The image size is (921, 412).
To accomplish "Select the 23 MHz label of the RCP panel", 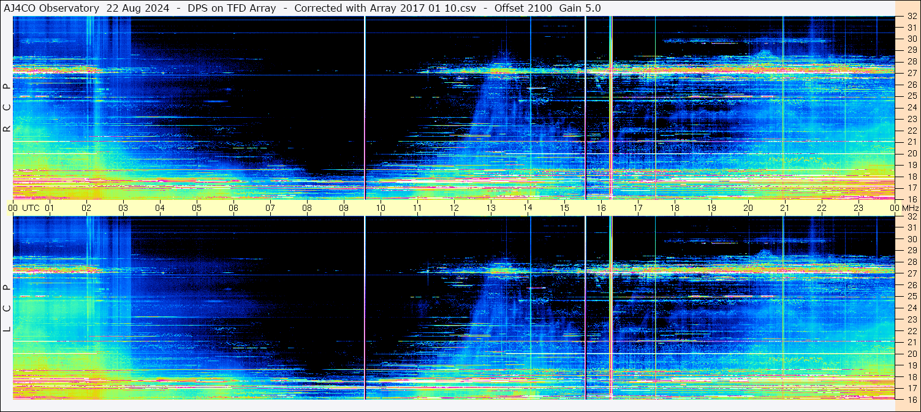I will 911,119.
